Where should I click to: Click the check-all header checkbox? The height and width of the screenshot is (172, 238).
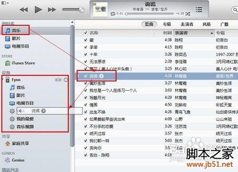pyautogui.click(x=86, y=33)
